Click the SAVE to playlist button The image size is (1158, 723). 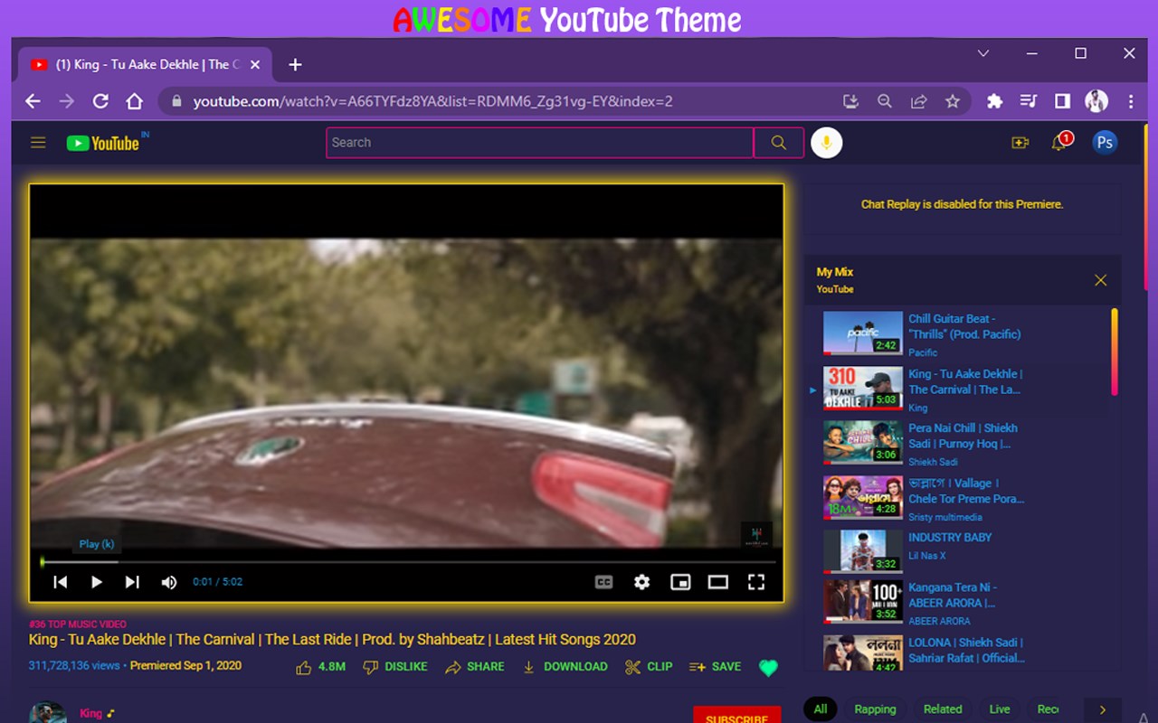pyautogui.click(x=715, y=667)
